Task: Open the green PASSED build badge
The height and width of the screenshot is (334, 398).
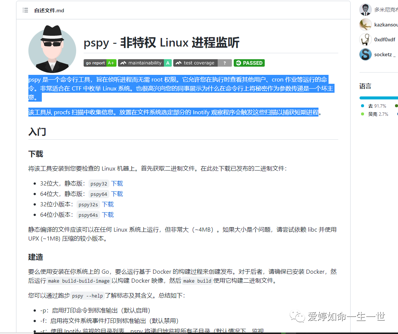Action: click(x=249, y=63)
